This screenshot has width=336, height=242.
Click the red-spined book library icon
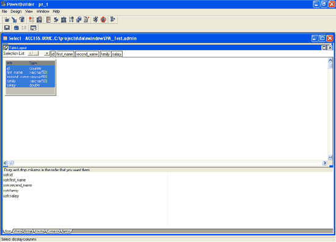coord(48,20)
